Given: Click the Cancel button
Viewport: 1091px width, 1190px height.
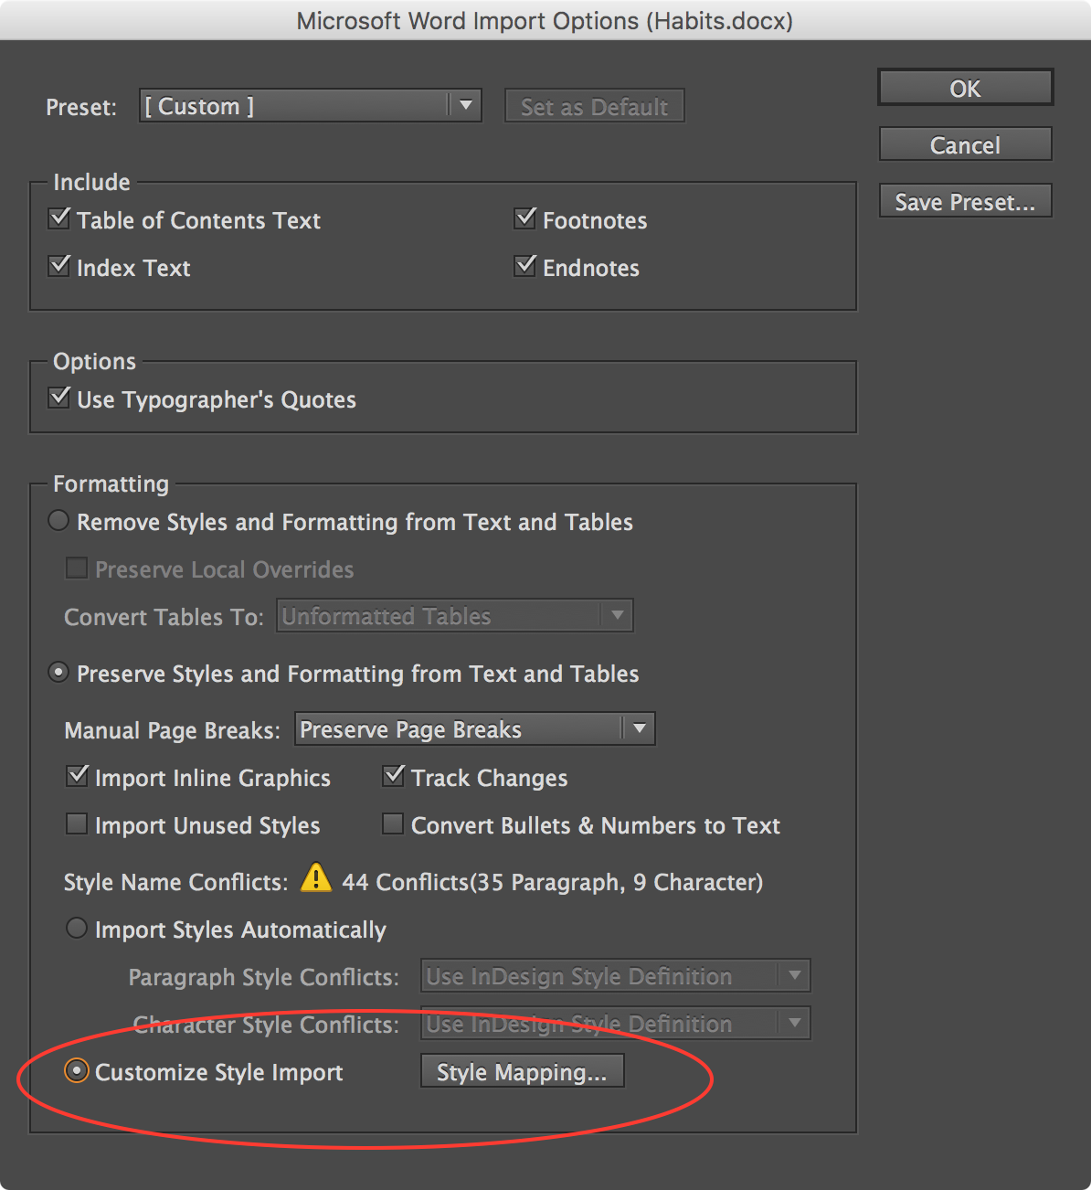Looking at the screenshot, I should (966, 144).
